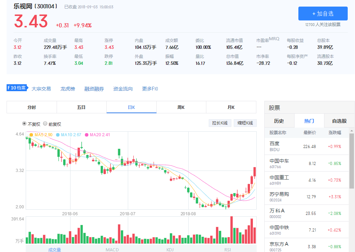Open the 自选股 stock list tab
The image size is (355, 252).
point(339,121)
